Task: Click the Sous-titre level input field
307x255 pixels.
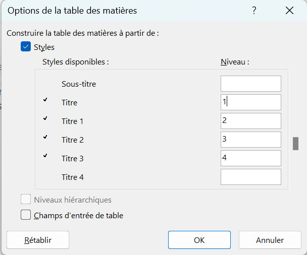Action: pos(250,84)
